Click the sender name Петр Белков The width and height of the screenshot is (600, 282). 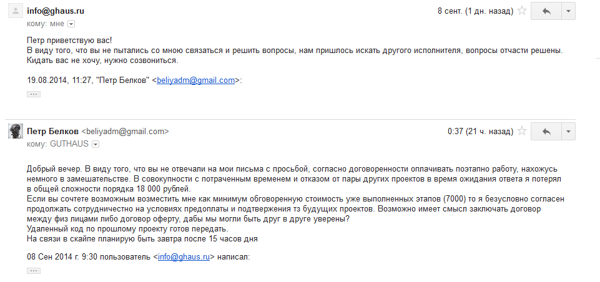(53, 132)
